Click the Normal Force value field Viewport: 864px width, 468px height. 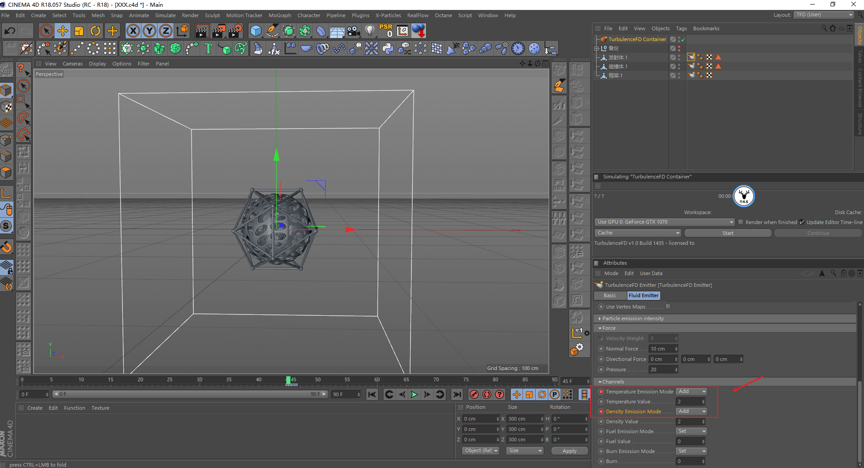click(x=663, y=349)
